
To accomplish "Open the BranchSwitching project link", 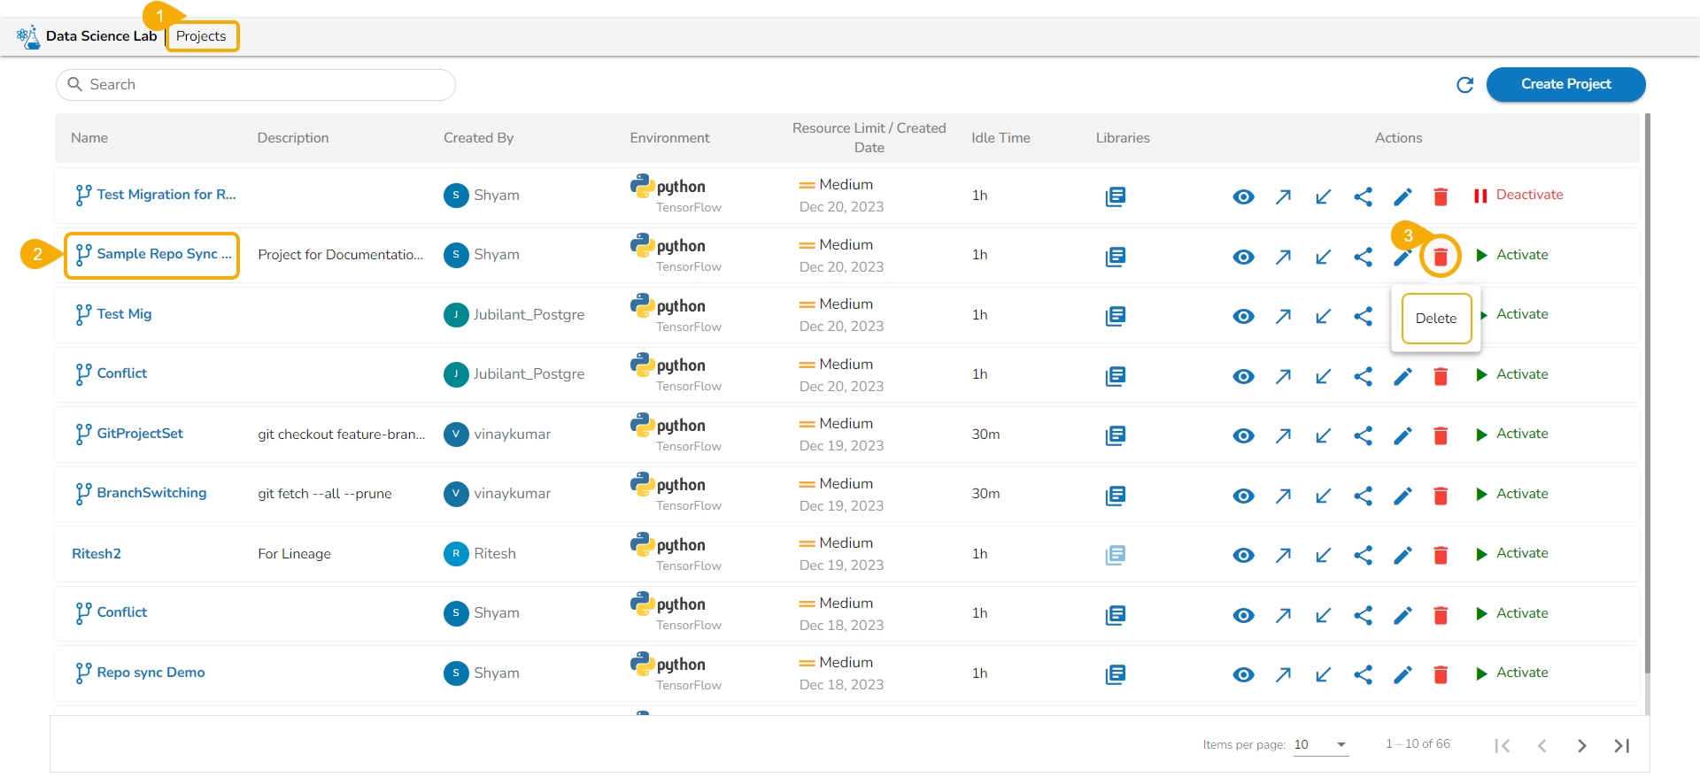I will [x=151, y=493].
